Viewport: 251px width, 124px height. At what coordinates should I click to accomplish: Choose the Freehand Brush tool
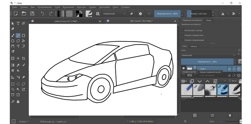[x=13, y=36]
